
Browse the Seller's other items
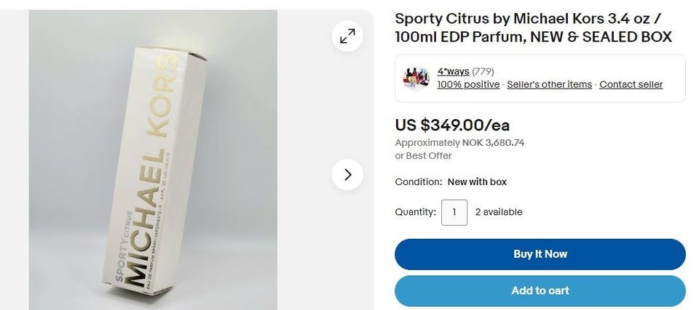click(x=549, y=84)
